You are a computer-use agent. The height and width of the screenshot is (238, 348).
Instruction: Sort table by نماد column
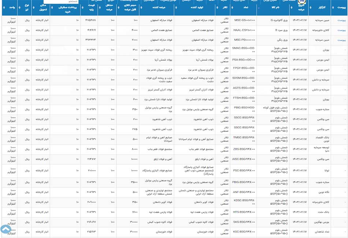[x=244, y=8]
